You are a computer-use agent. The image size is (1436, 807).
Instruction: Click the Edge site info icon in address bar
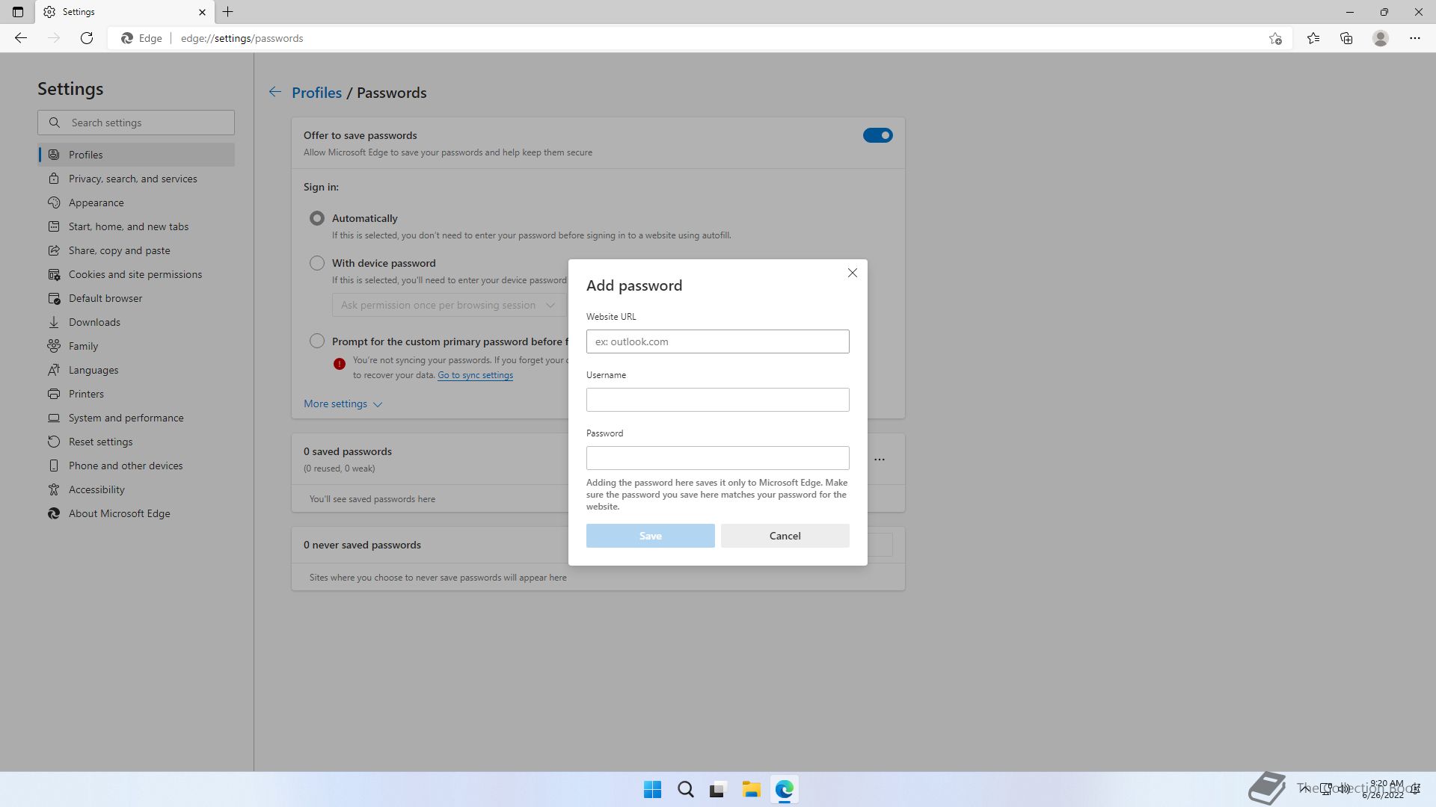pos(141,38)
